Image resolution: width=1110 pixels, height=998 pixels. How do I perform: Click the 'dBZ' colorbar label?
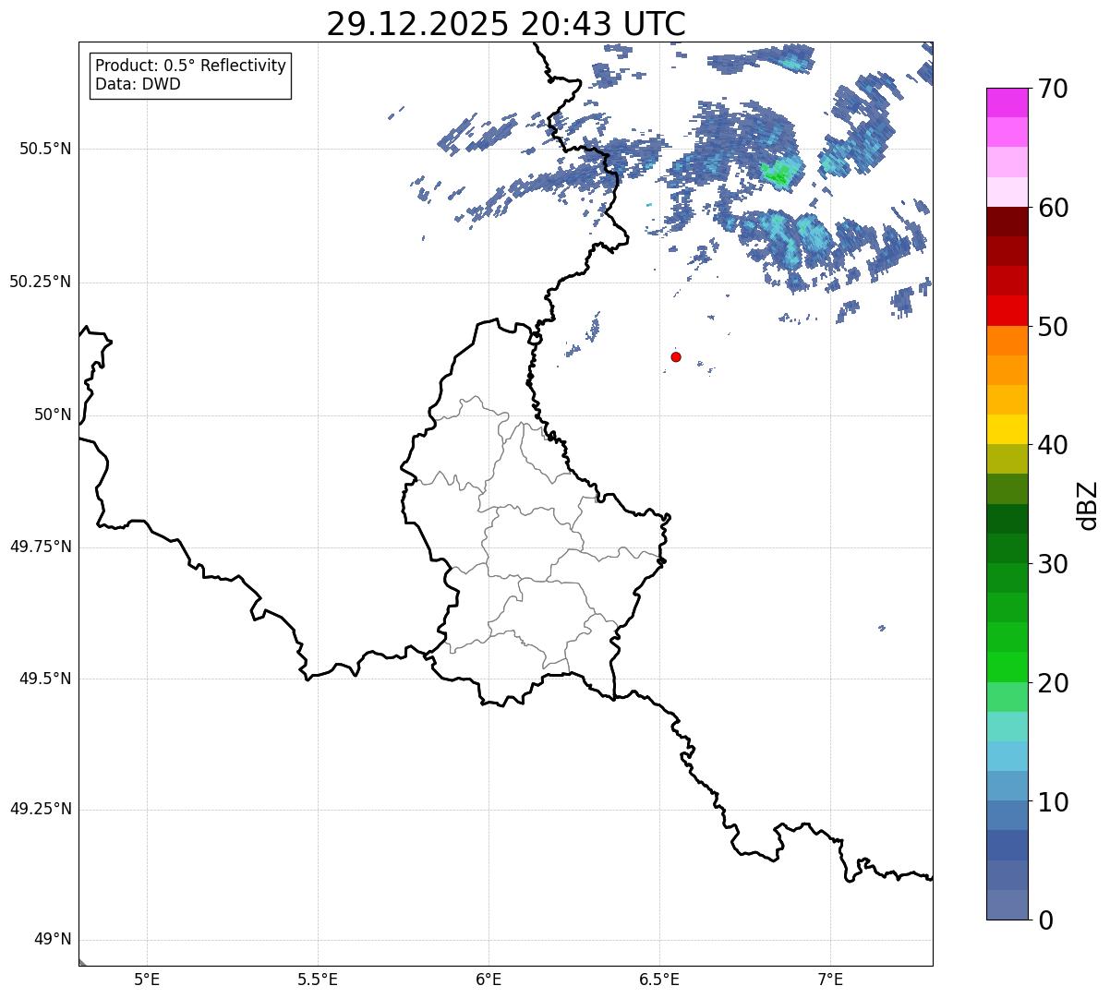point(1088,505)
